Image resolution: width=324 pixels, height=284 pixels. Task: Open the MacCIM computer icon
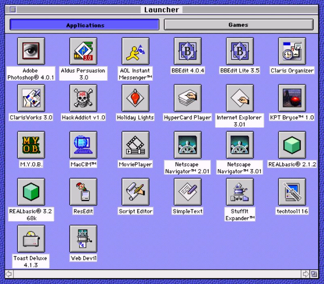pos(83,145)
